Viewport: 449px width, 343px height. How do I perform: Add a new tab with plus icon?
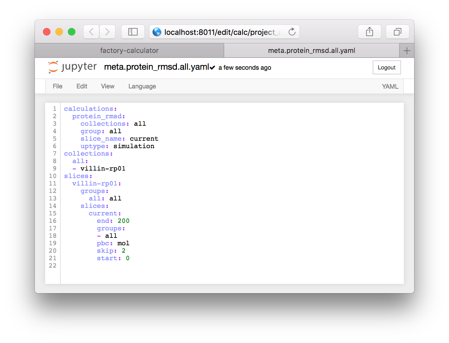[x=407, y=51]
